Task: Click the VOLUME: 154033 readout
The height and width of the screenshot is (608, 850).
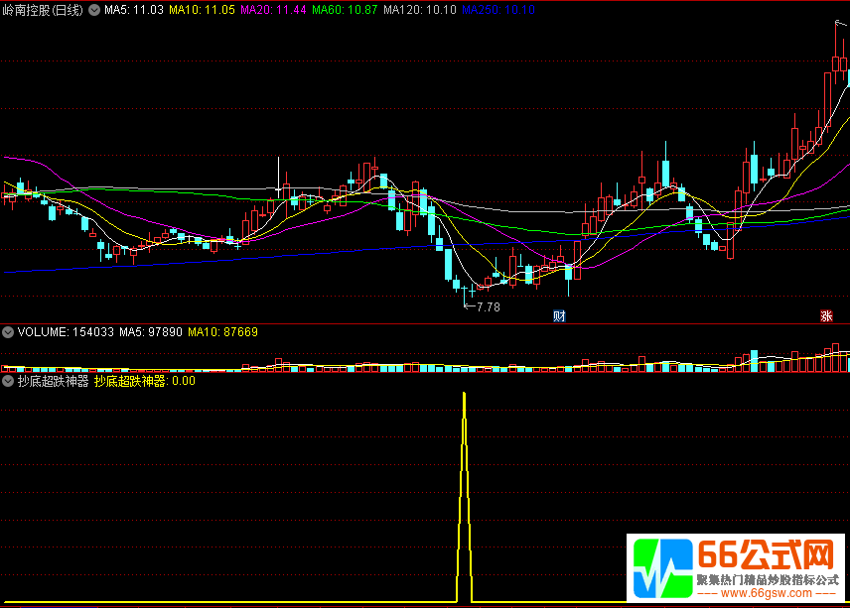Action: click(65, 332)
